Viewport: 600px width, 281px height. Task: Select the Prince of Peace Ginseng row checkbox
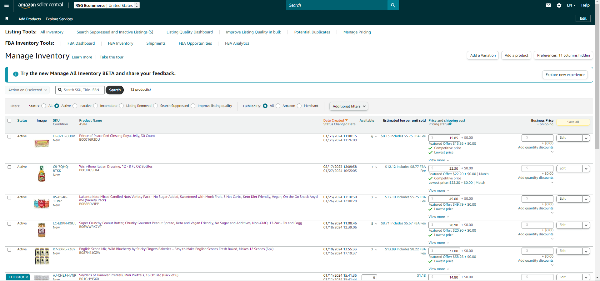click(x=9, y=137)
